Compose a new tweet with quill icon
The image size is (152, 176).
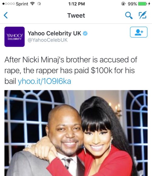coord(143,15)
